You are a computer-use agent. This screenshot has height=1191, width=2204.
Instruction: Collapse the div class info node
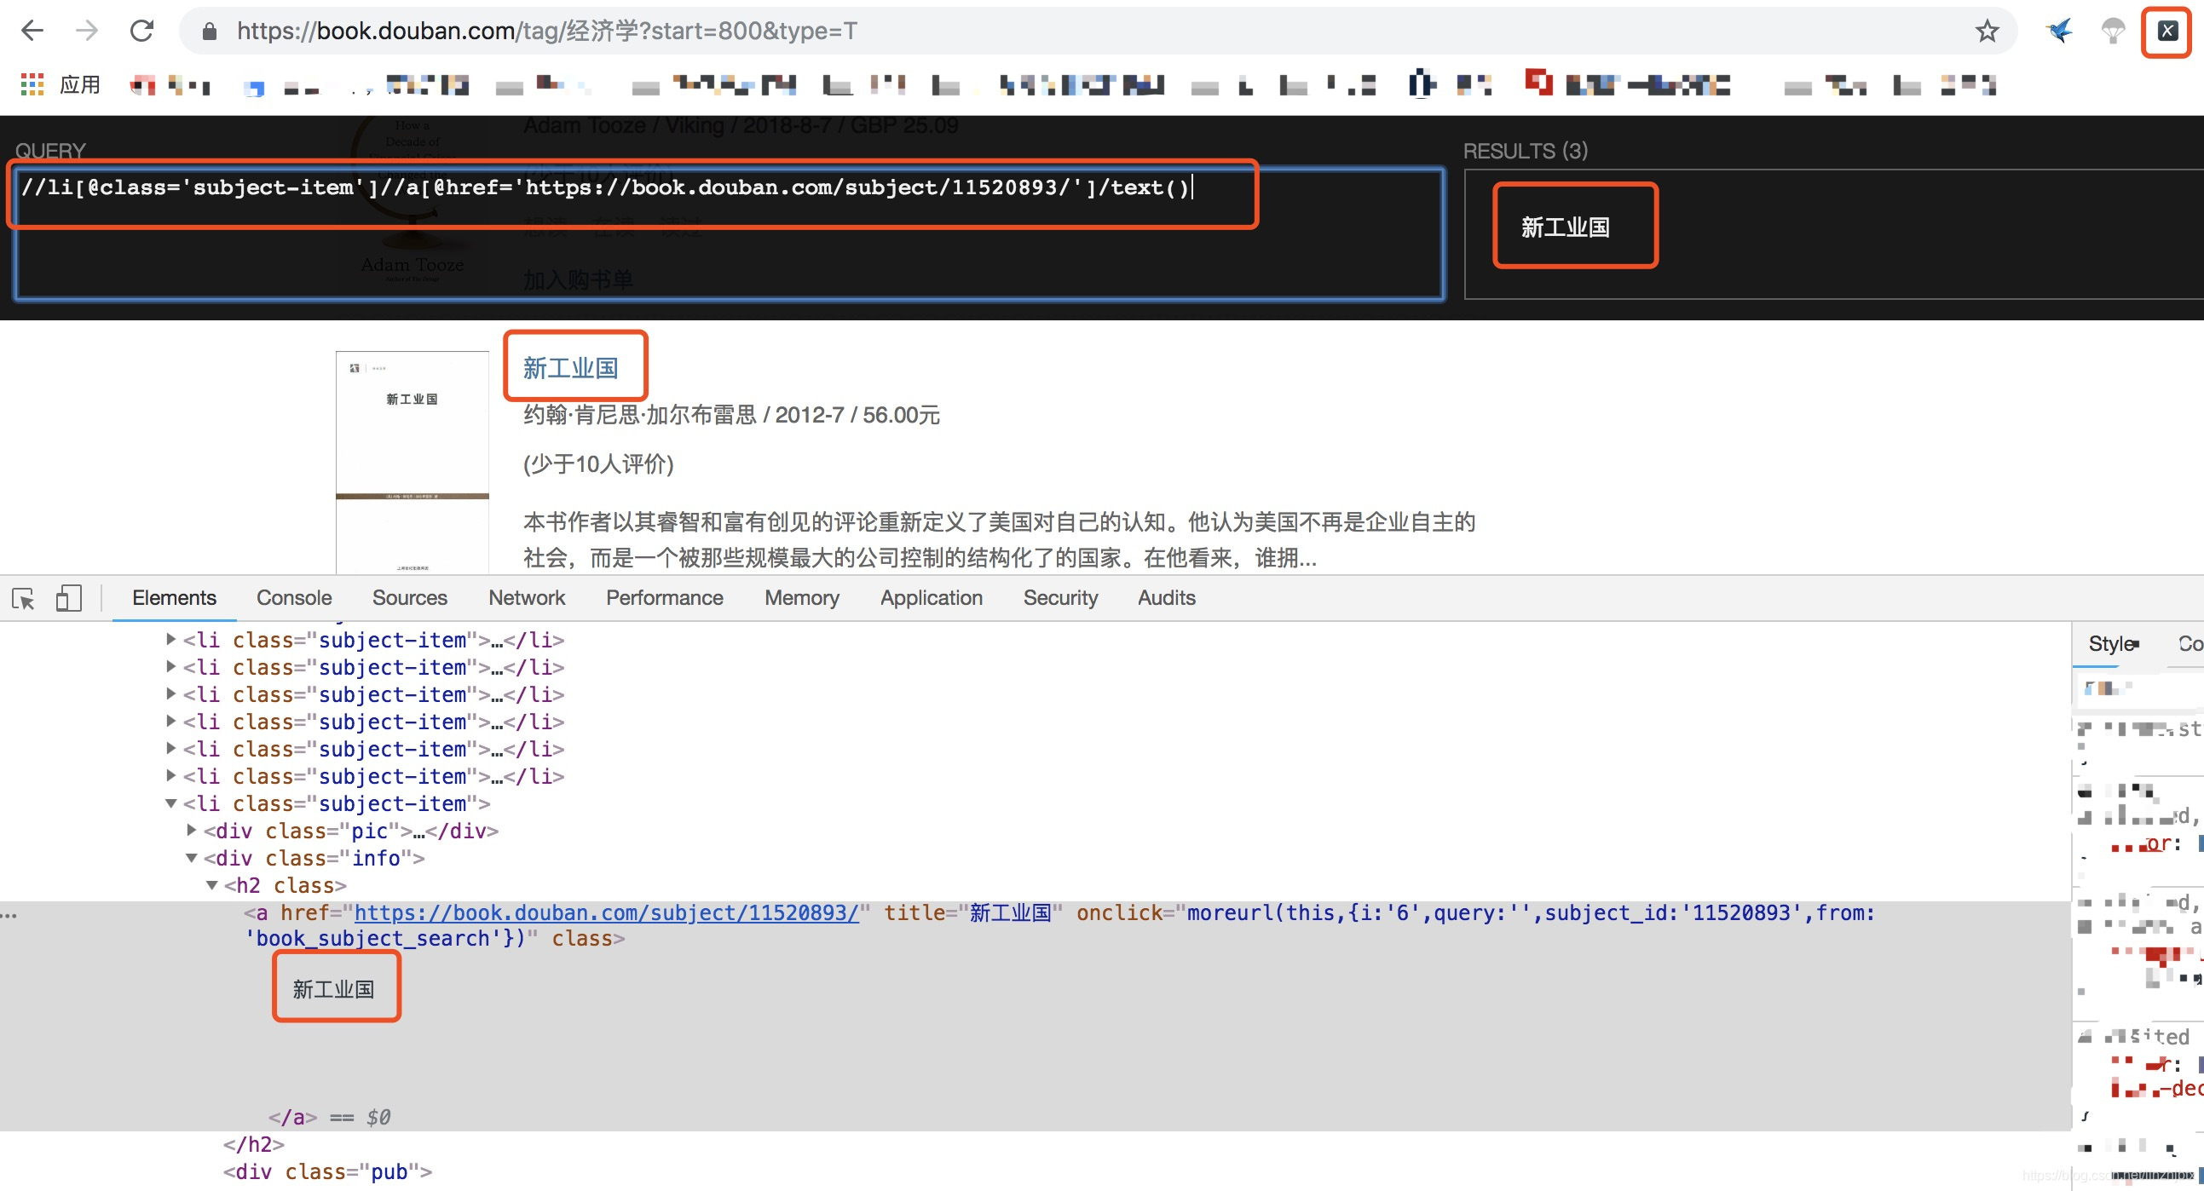pos(192,858)
